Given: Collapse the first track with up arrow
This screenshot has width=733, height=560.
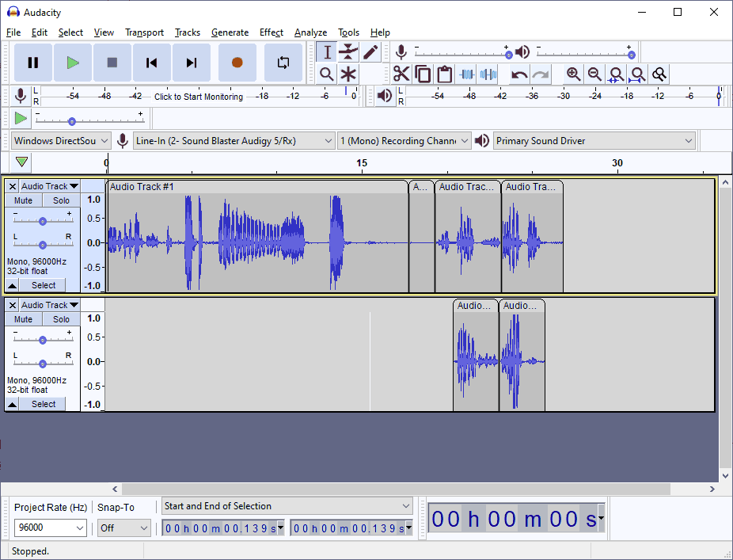Looking at the screenshot, I should 13,285.
